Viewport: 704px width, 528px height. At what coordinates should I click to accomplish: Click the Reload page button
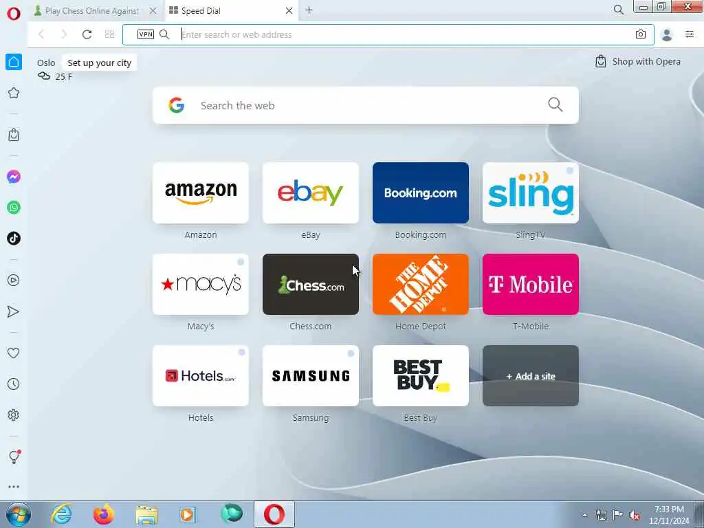click(x=87, y=34)
